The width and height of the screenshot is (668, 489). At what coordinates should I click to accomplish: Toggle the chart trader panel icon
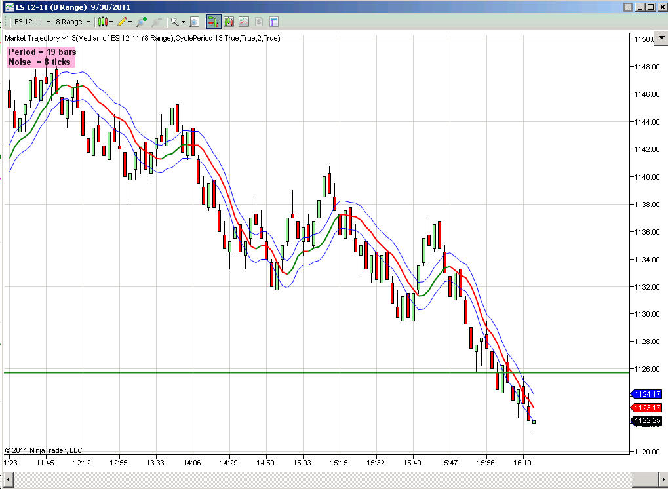pos(214,22)
